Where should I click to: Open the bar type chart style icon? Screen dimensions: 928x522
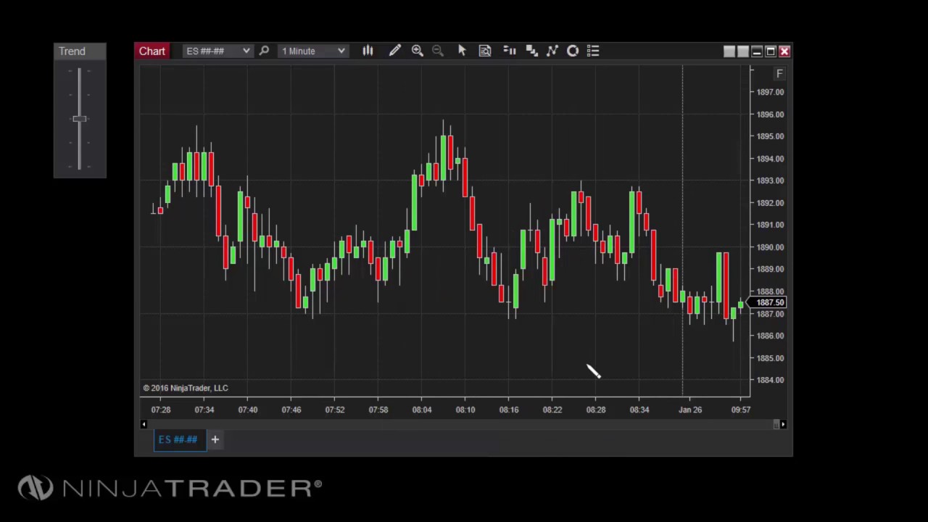pyautogui.click(x=368, y=51)
